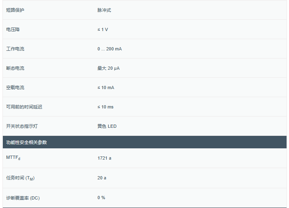
Task: Click the 功能性安全相关参数 section header
Action: [x=27, y=142]
